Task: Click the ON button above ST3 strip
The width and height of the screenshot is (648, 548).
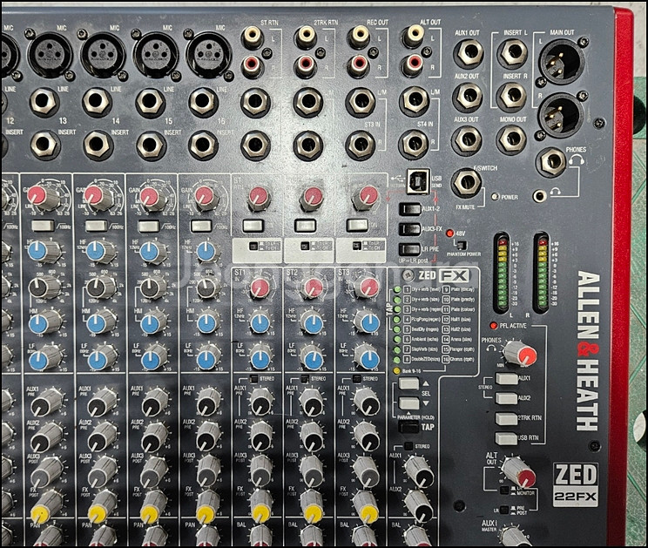Action: tap(357, 226)
